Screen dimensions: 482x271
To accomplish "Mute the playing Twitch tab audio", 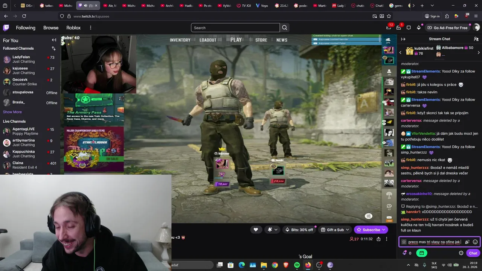I will pos(86,6).
